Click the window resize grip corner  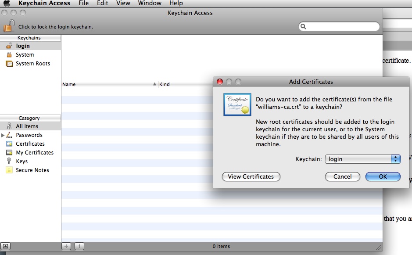pos(379,248)
